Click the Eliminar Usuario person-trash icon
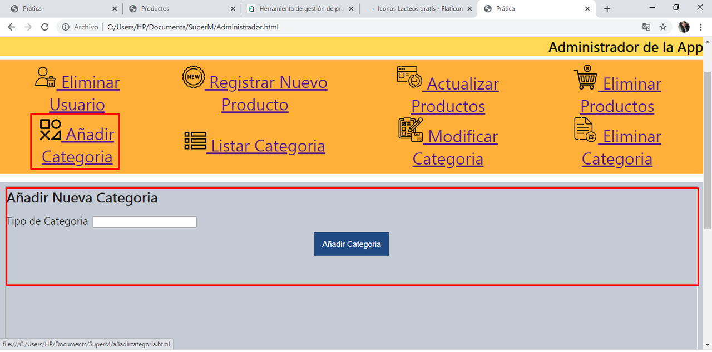This screenshot has width=712, height=352. pos(46,77)
